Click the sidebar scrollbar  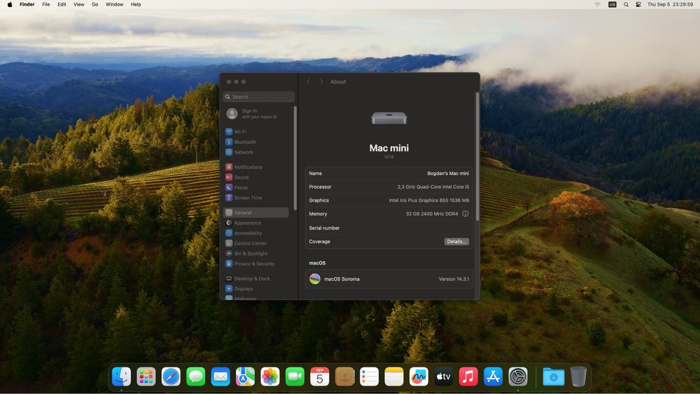pyautogui.click(x=295, y=158)
